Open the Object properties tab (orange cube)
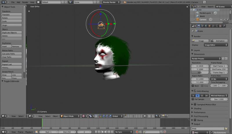 [209, 26]
